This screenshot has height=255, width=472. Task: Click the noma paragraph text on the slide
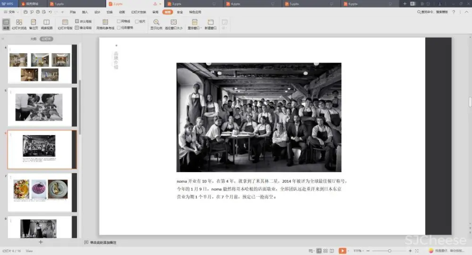coord(261,189)
